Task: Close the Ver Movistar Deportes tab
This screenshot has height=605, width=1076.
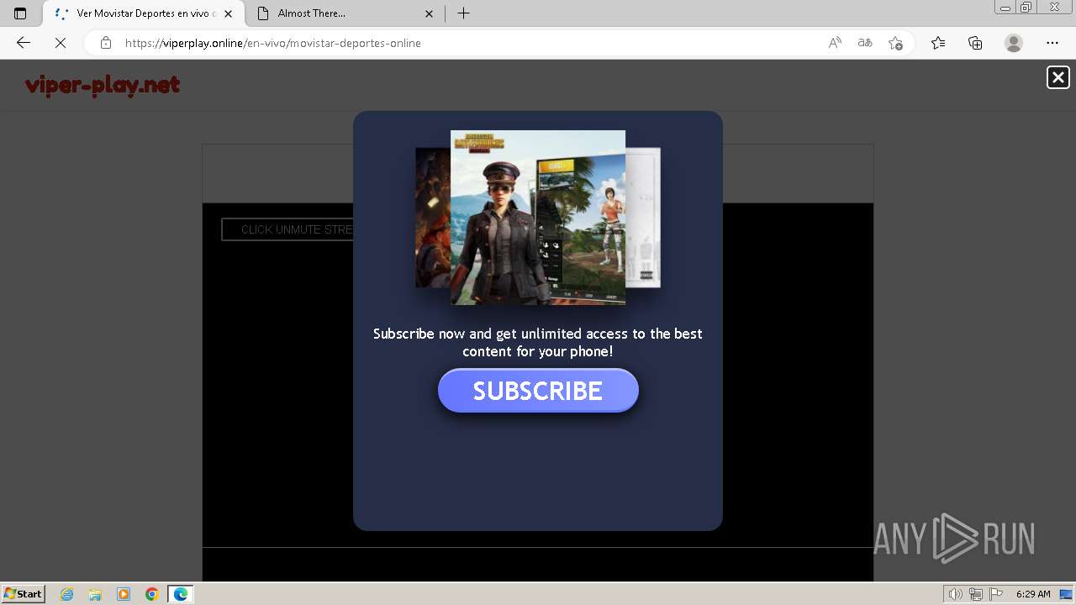Action: (x=228, y=13)
